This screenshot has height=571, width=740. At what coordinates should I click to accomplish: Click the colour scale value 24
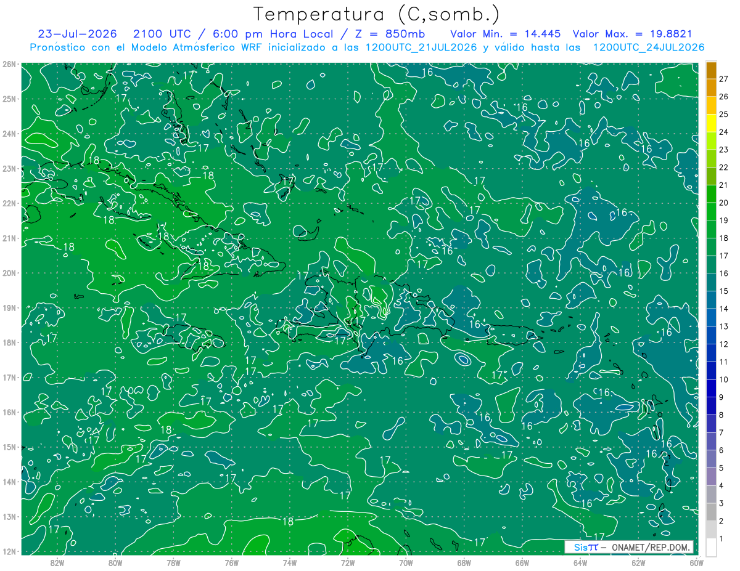724,132
